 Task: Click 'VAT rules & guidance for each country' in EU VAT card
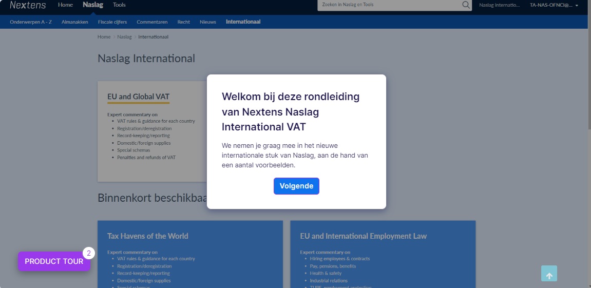point(156,121)
